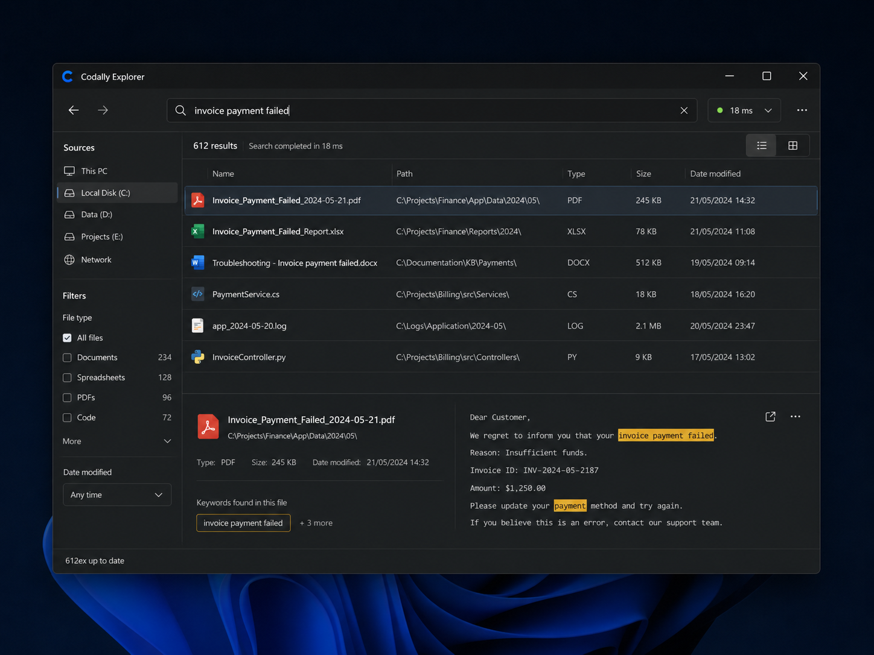Click the highlighted 'payment' word in preview
Screen dimensions: 874x655
[x=570, y=506]
